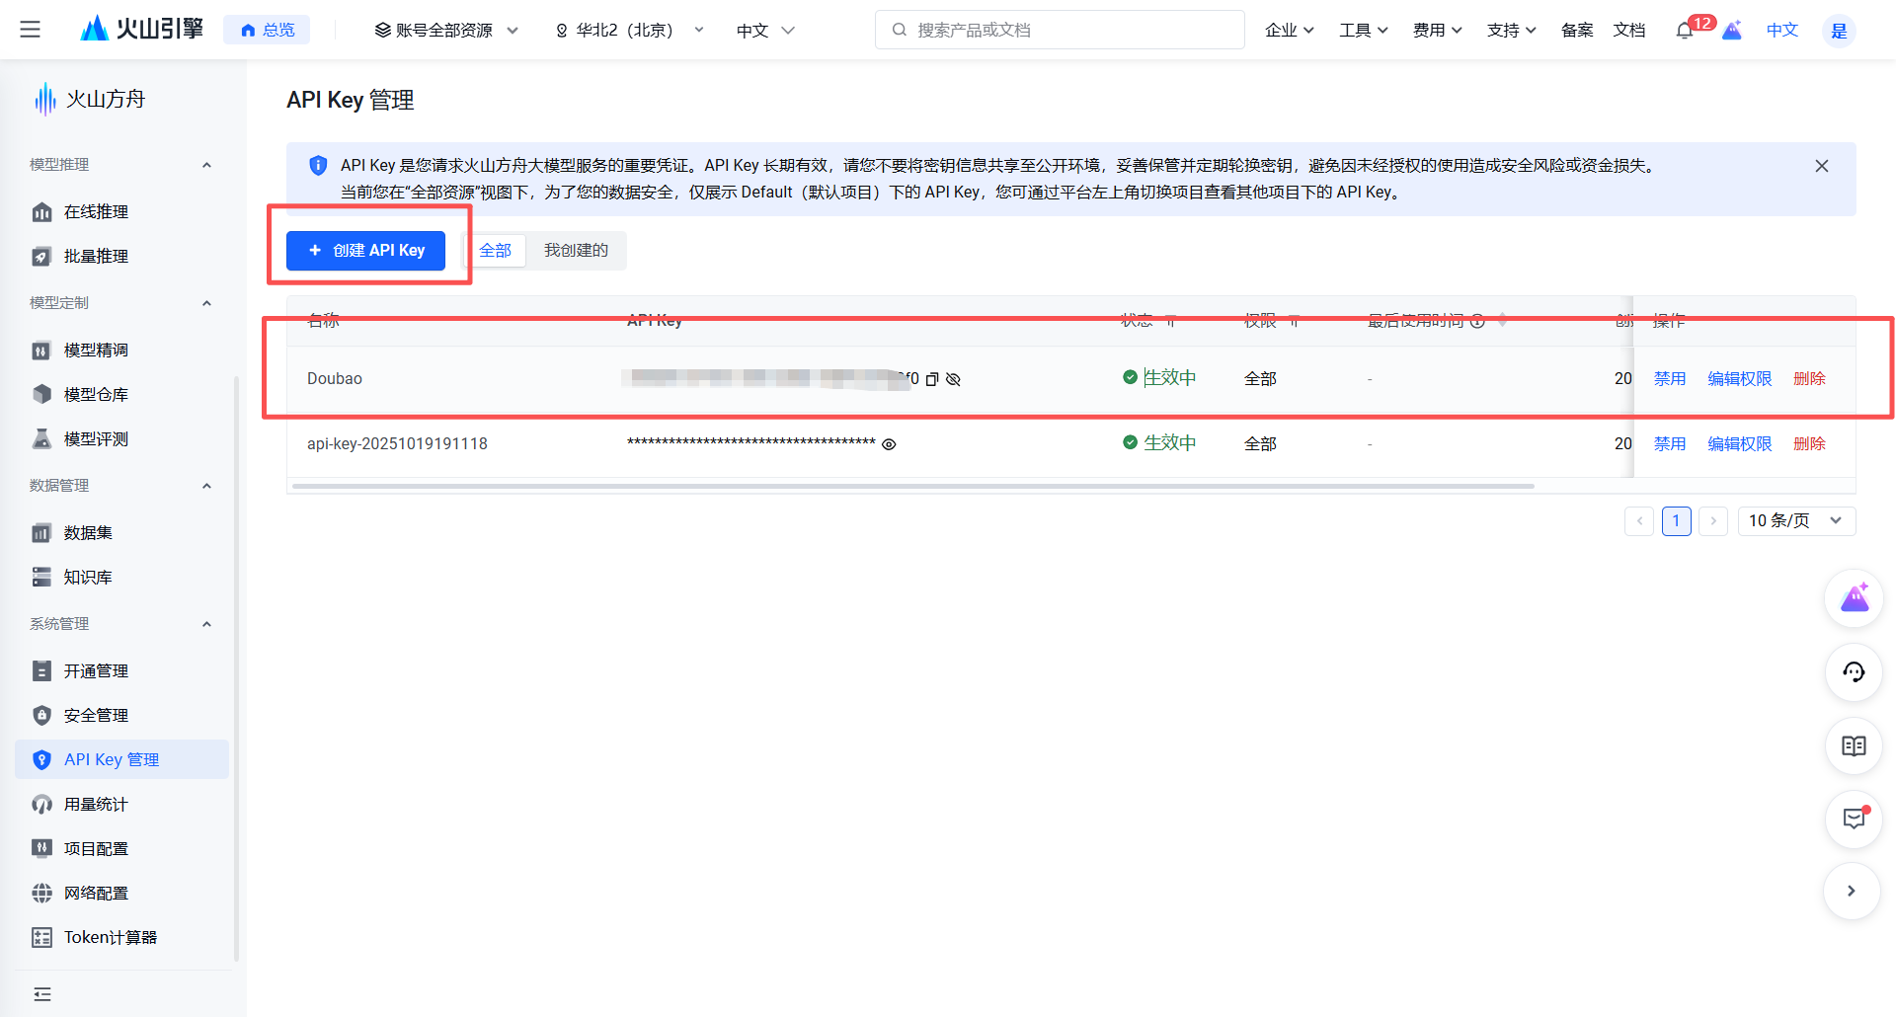Open 知识库 in sidebar
The height and width of the screenshot is (1017, 1896).
pos(122,578)
